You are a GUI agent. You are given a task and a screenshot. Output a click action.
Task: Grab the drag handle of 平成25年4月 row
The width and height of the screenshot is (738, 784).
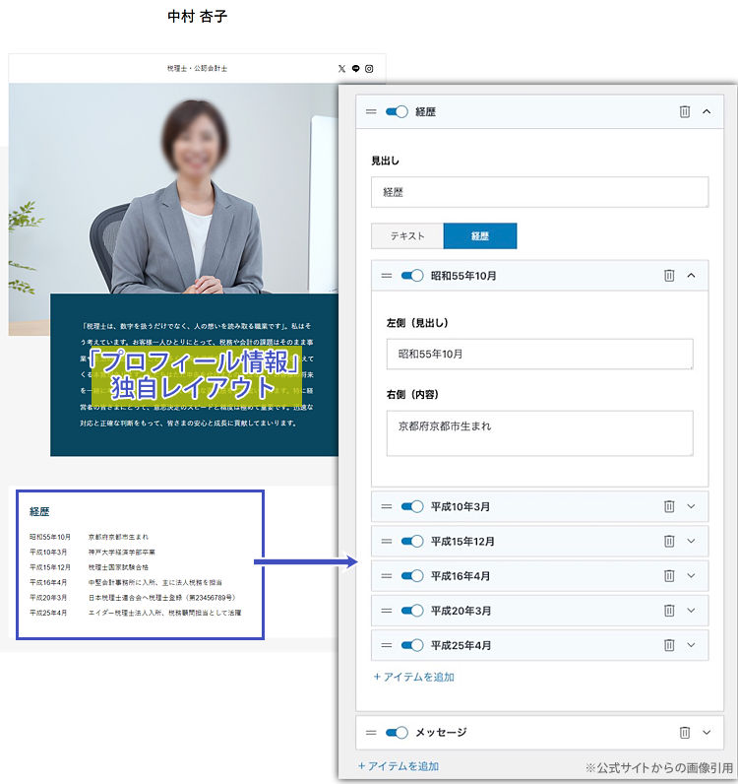tap(387, 645)
